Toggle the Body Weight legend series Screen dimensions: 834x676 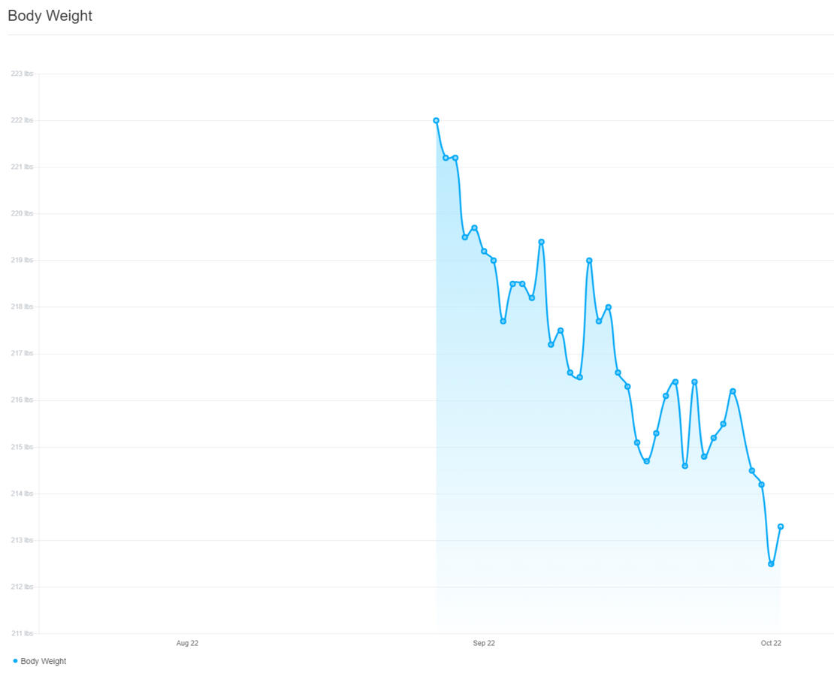pyautogui.click(x=43, y=661)
